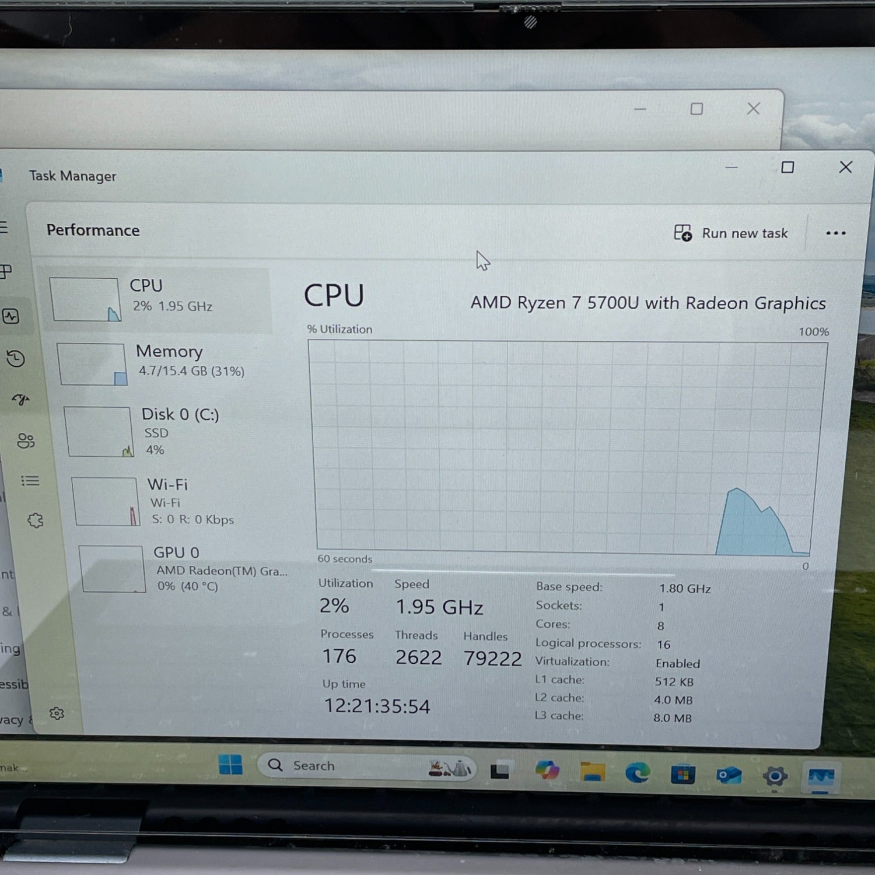The height and width of the screenshot is (875, 875).
Task: Open the Details list icon
Action: [30, 481]
